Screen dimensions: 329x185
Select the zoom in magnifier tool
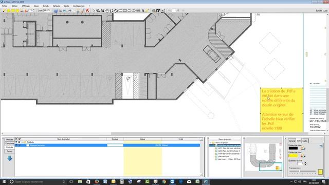(x=98, y=10)
